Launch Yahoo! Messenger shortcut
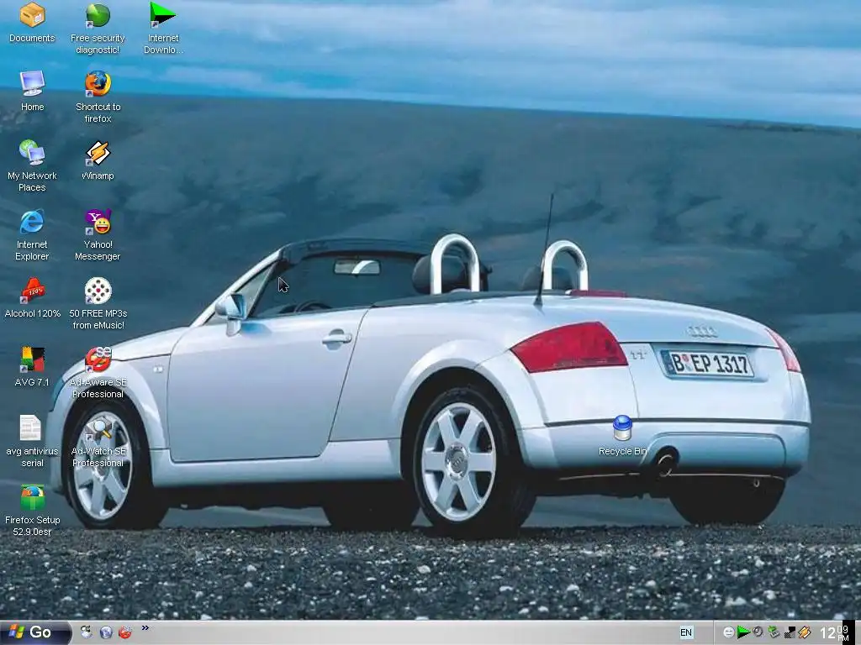 click(x=98, y=235)
